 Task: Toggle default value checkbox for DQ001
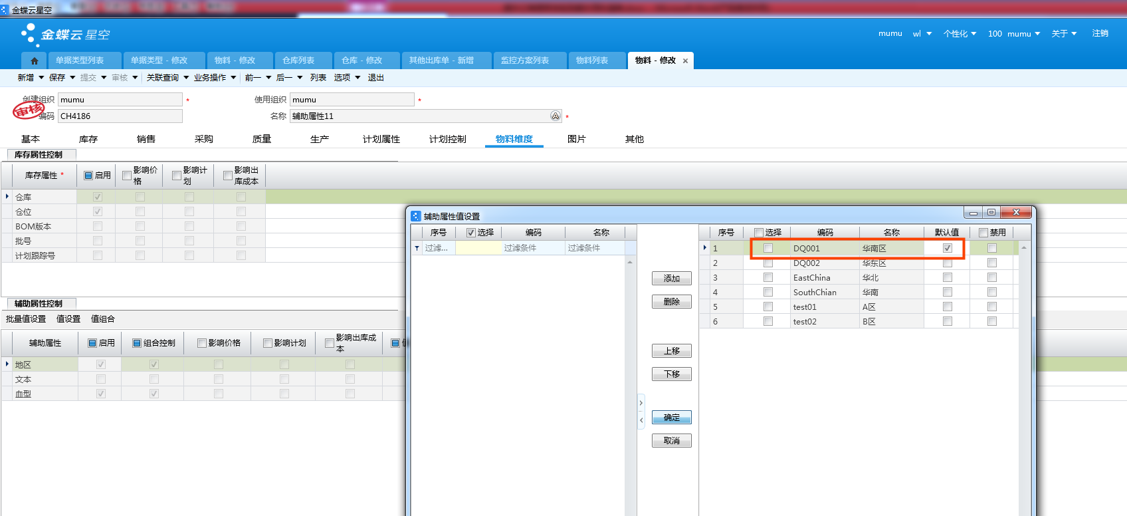pyautogui.click(x=948, y=248)
